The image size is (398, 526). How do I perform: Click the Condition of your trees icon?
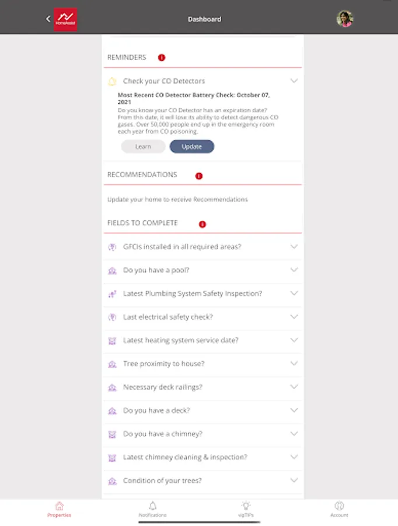(113, 481)
